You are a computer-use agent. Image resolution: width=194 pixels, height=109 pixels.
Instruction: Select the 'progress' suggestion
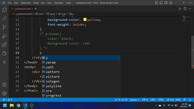(x=81, y=95)
